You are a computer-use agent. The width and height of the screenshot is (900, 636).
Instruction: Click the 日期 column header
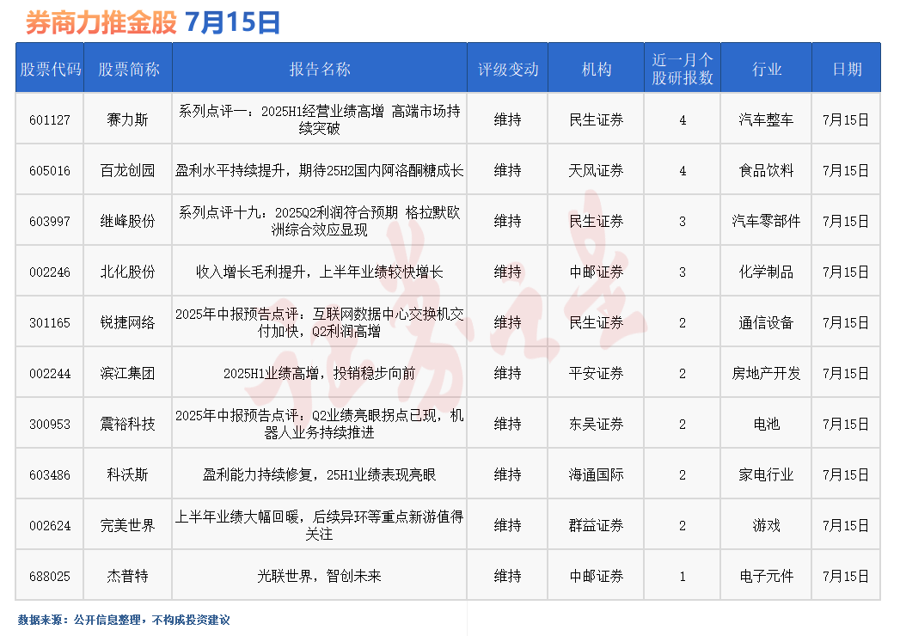point(846,70)
